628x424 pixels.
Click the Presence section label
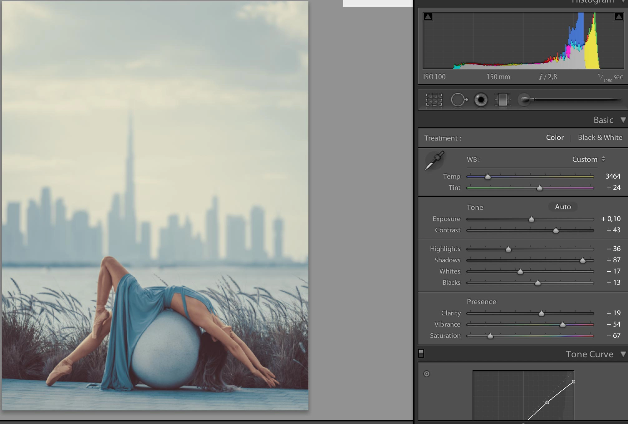pyautogui.click(x=481, y=302)
